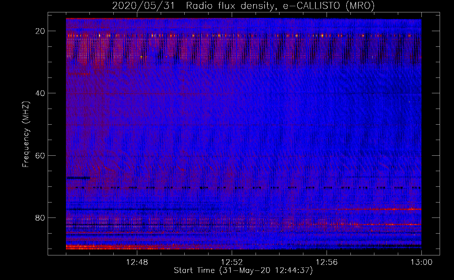
Task: Click the 20 frequency axis label
Action: click(40, 31)
